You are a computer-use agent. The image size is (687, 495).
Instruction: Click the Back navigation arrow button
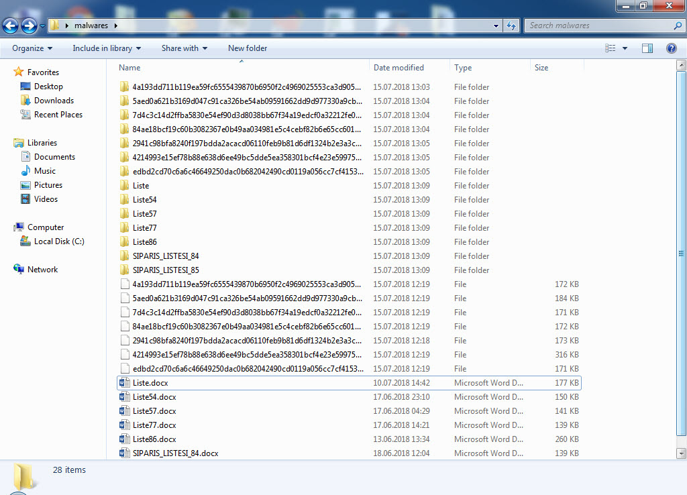[11, 26]
